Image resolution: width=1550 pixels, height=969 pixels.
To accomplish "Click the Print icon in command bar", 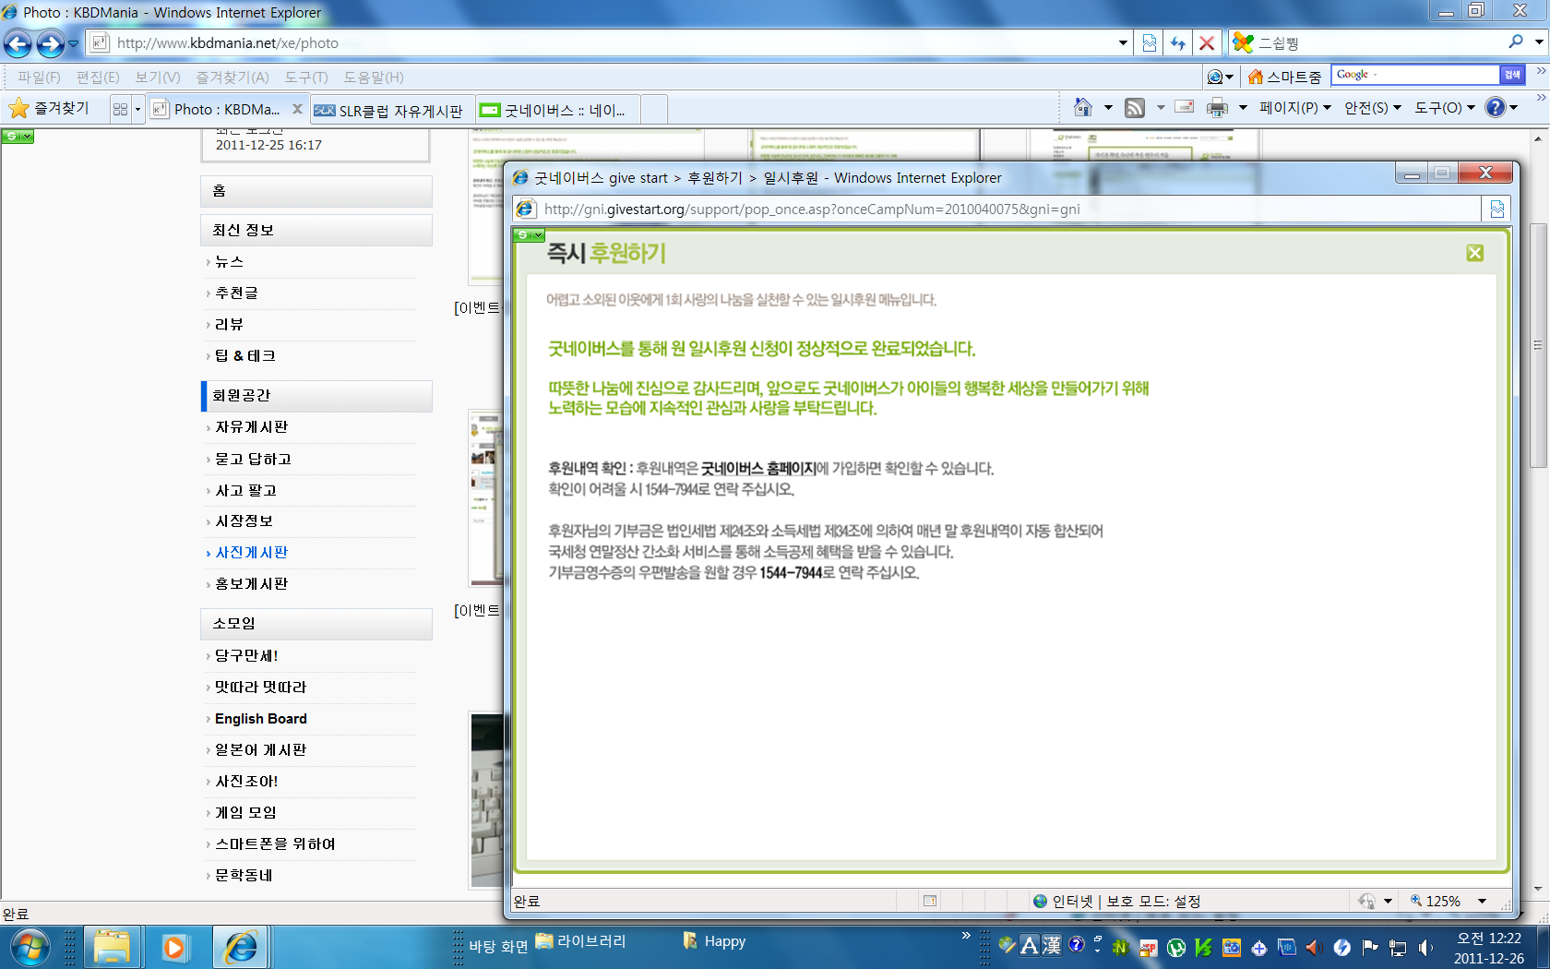I will coord(1218,108).
